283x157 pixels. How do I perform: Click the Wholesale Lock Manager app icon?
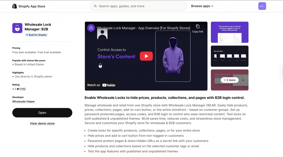pos(17,28)
